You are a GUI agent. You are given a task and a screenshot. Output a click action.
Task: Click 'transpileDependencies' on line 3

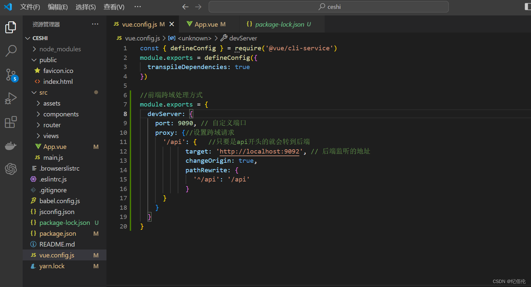pos(187,67)
